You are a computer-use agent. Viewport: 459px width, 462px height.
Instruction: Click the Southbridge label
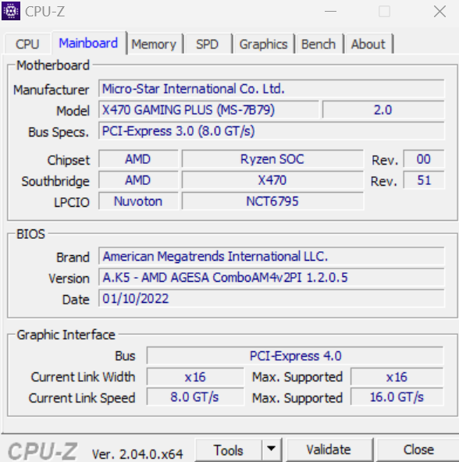[x=55, y=182]
